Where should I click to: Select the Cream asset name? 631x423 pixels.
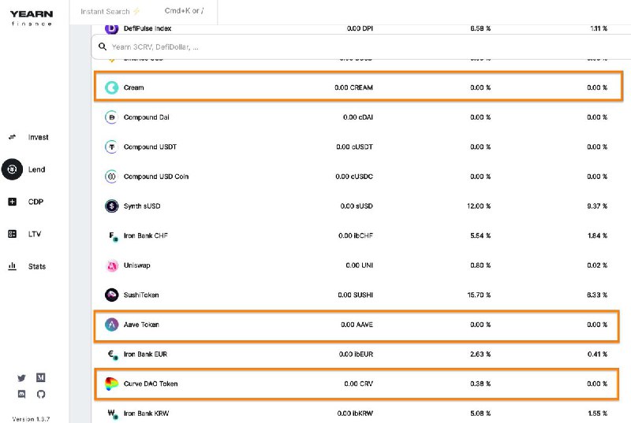133,87
